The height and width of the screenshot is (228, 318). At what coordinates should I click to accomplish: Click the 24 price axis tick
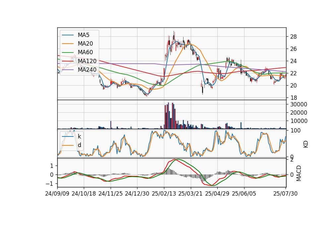[x=293, y=61]
